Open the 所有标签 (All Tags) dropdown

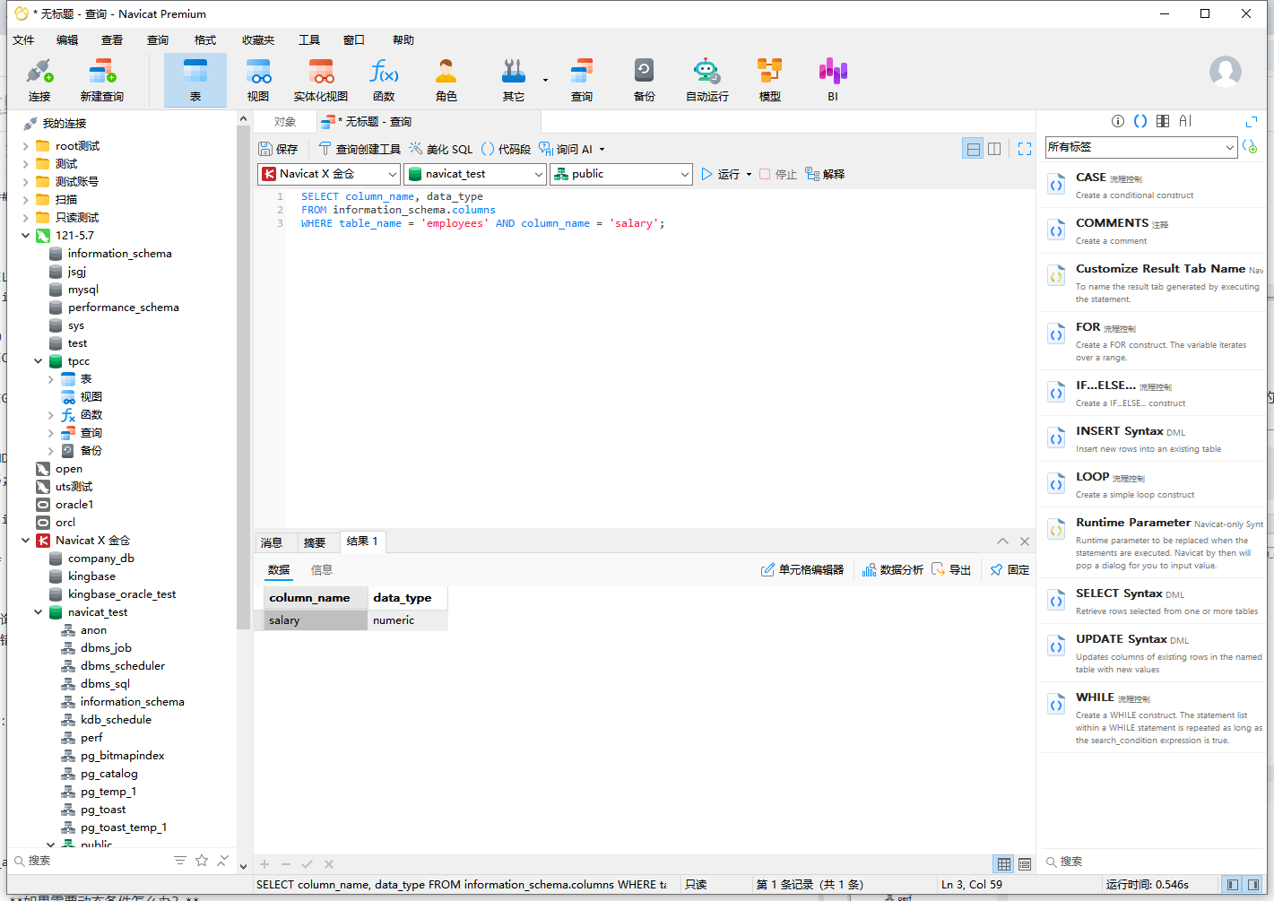(x=1141, y=147)
